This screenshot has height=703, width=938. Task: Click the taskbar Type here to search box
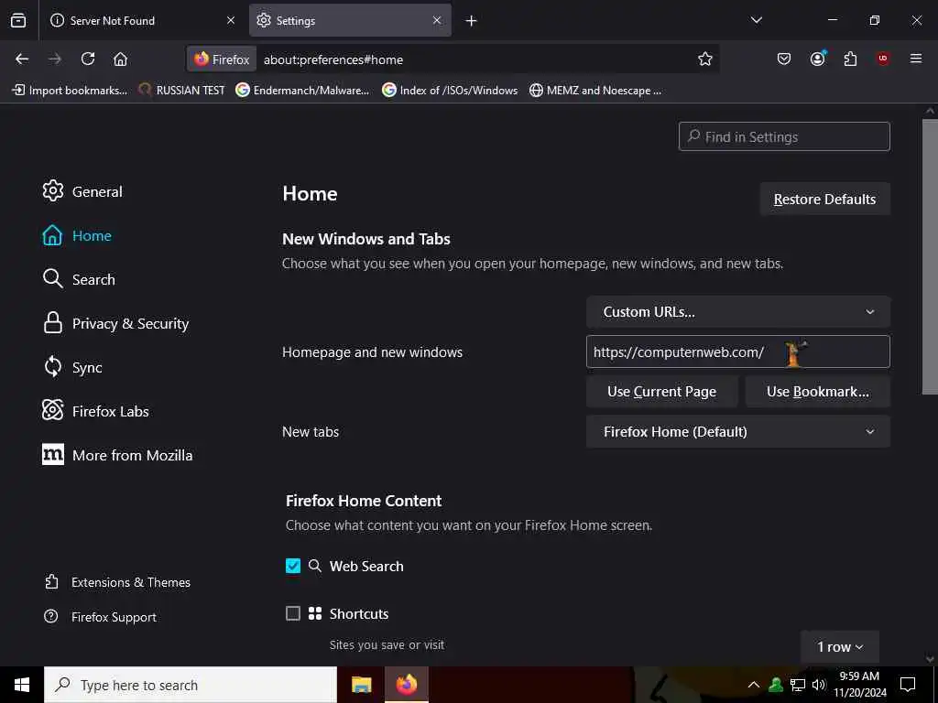(191, 685)
